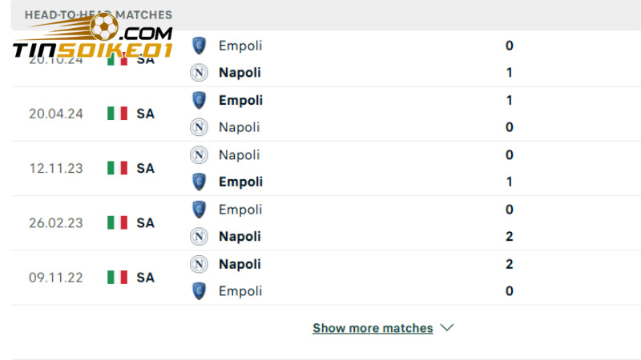Click the Italy flag beside the 20.04.24 match
The image size is (641, 360).
118,114
